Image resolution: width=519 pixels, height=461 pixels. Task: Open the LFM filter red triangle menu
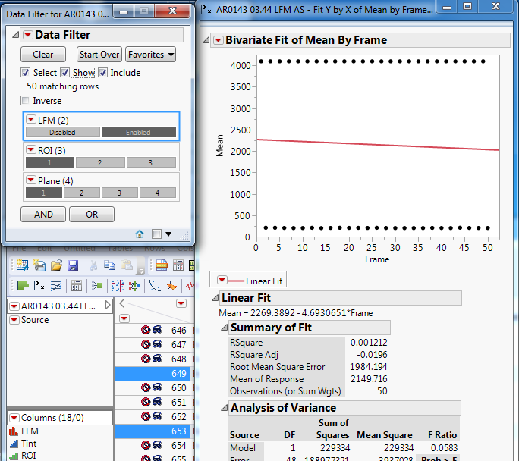31,119
